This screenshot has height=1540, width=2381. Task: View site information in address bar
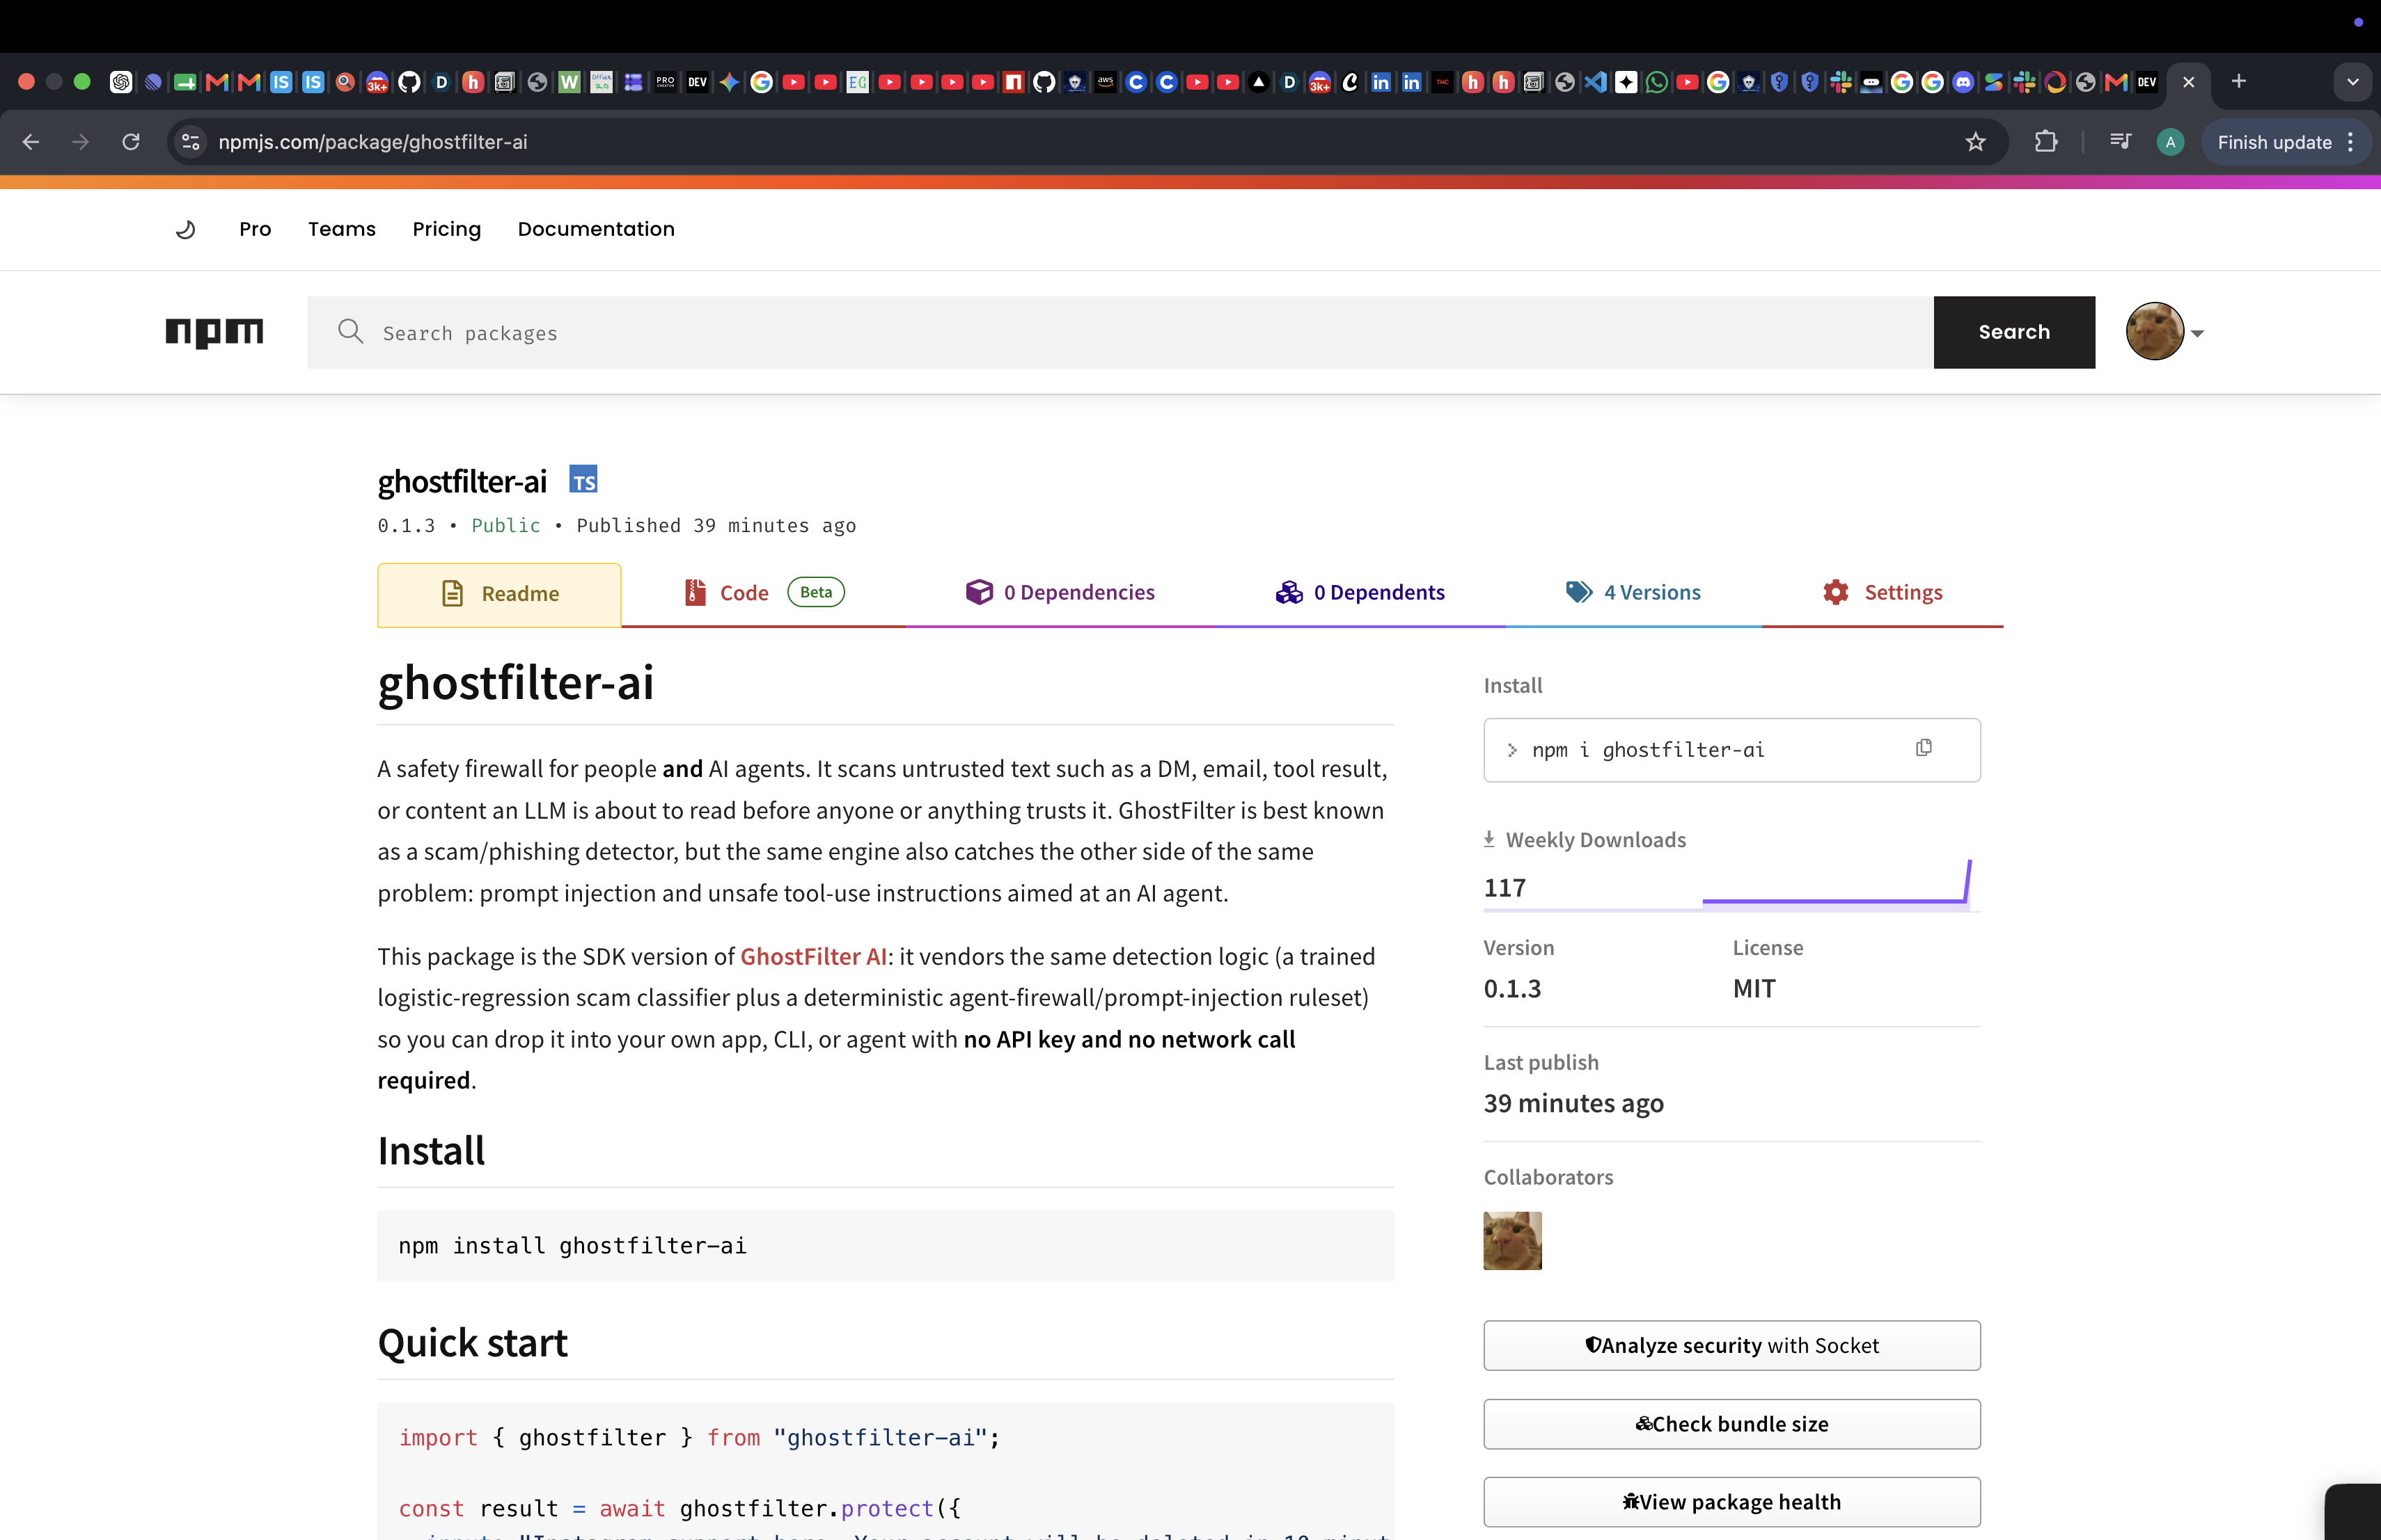coord(191,142)
